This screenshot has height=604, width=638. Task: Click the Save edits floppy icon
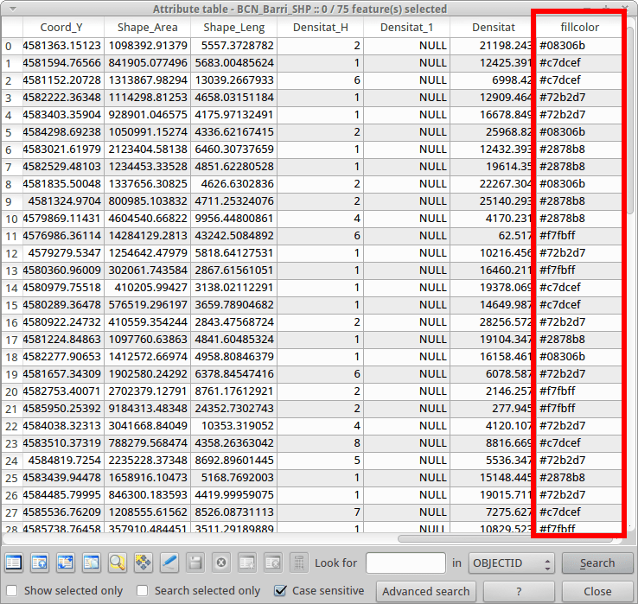[x=195, y=563]
